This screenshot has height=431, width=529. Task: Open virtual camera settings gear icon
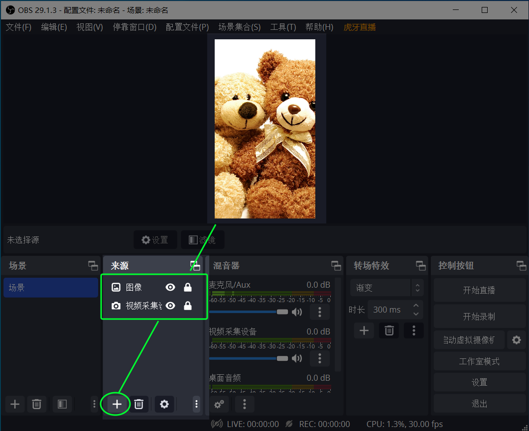[517, 340]
